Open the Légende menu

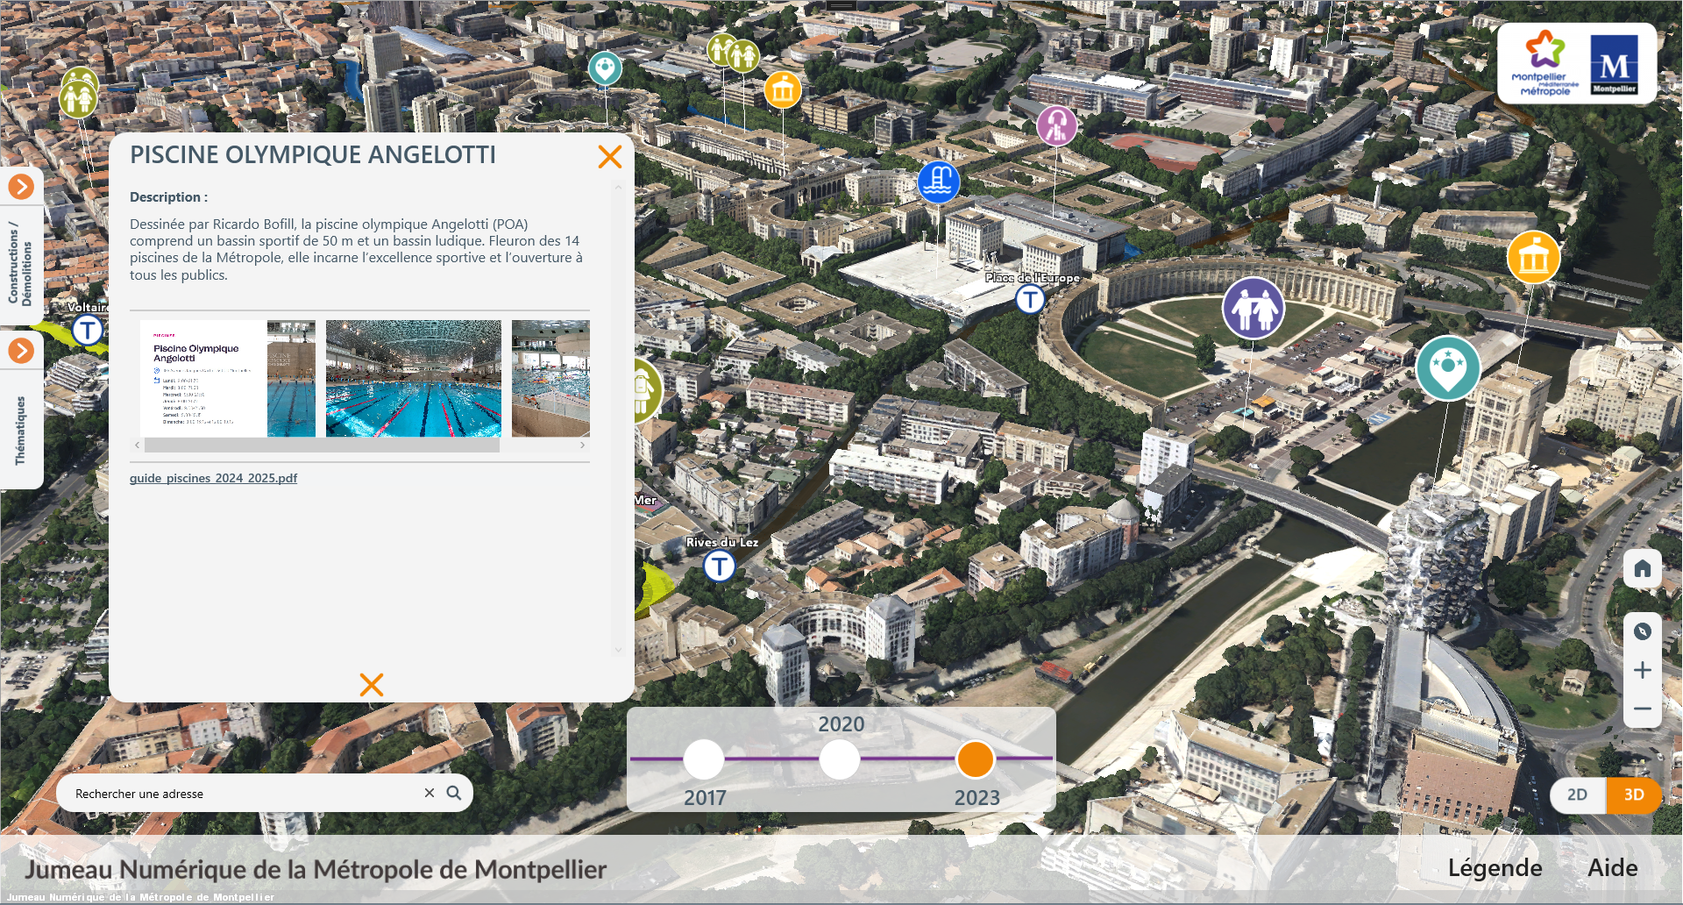(x=1495, y=867)
